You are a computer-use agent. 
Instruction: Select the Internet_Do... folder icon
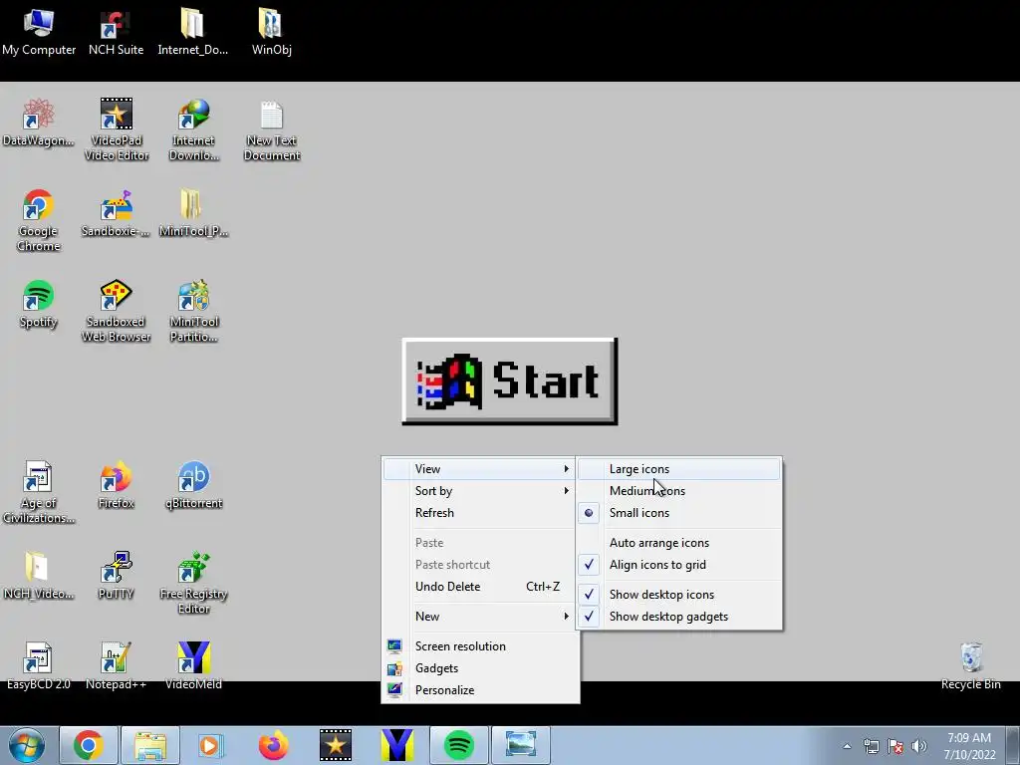coord(192,32)
